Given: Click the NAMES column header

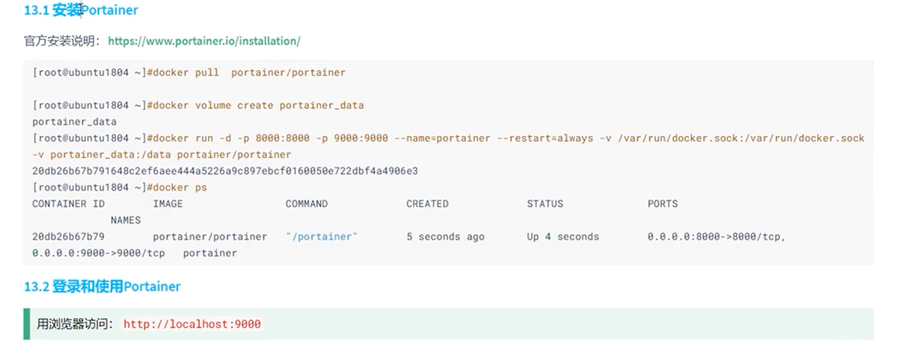Looking at the screenshot, I should (x=125, y=220).
